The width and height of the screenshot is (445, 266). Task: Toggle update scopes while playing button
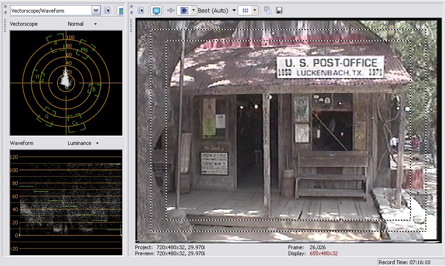(x=121, y=11)
